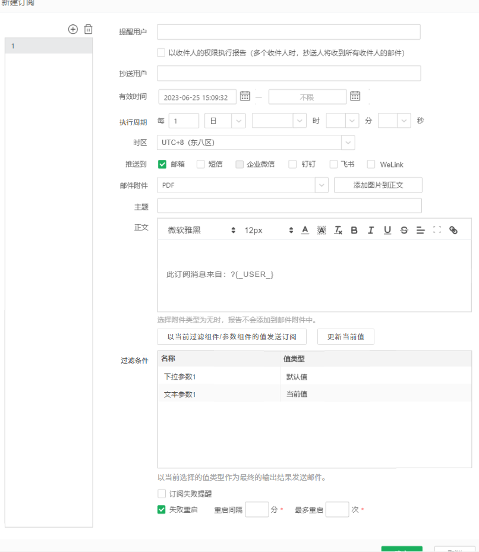Clear text formatting with the Tx icon
The width and height of the screenshot is (479, 552).
click(337, 230)
